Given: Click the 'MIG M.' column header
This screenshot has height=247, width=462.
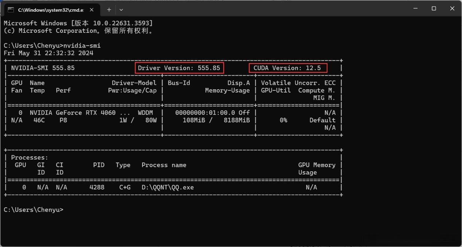Looking at the screenshot, I should coord(324,98).
